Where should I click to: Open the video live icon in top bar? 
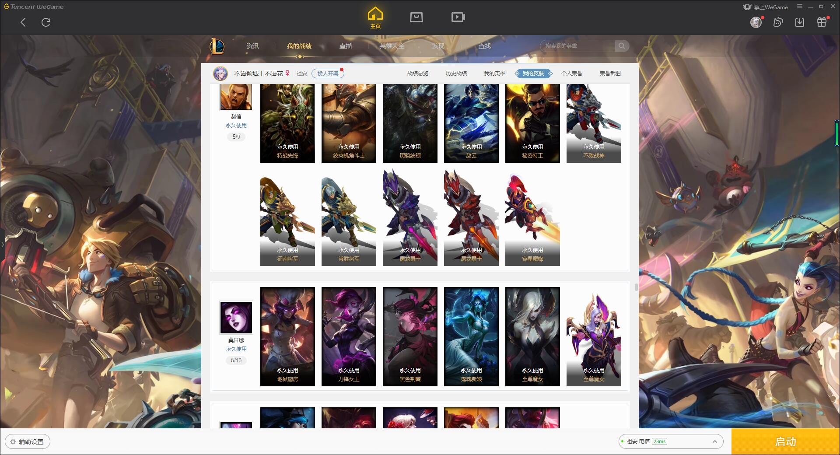(x=458, y=17)
